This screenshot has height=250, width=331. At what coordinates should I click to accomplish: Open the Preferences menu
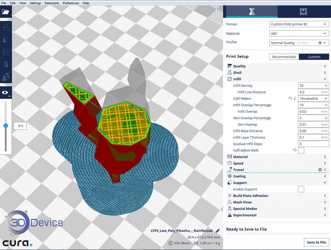click(71, 3)
